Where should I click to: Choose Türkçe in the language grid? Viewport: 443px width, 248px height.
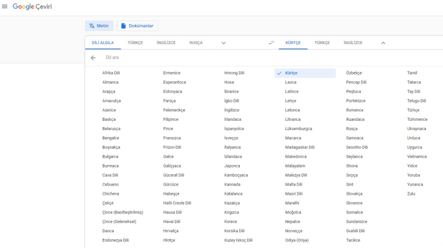413,110
